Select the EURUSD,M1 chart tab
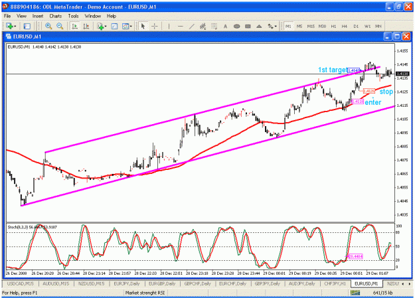415x298 pixels. tap(367, 283)
